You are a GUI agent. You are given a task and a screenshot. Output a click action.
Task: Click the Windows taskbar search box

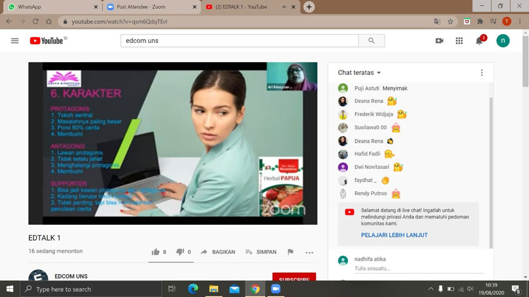coord(91,289)
